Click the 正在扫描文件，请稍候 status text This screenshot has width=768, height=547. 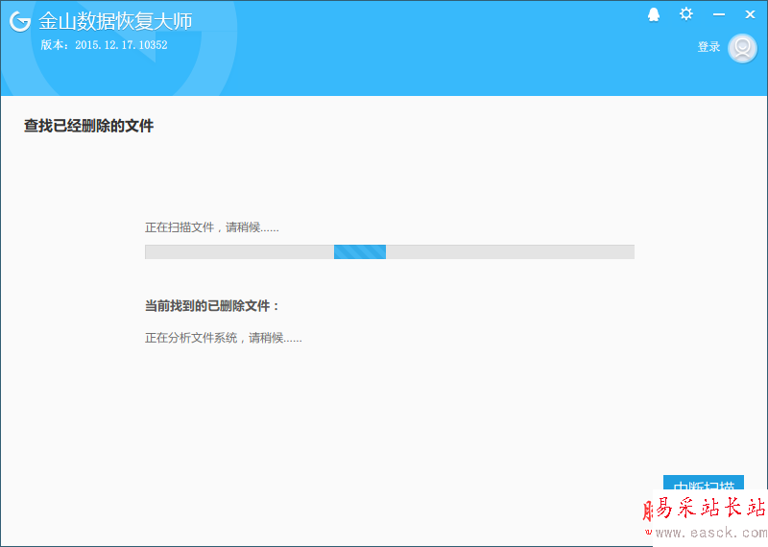tap(211, 227)
